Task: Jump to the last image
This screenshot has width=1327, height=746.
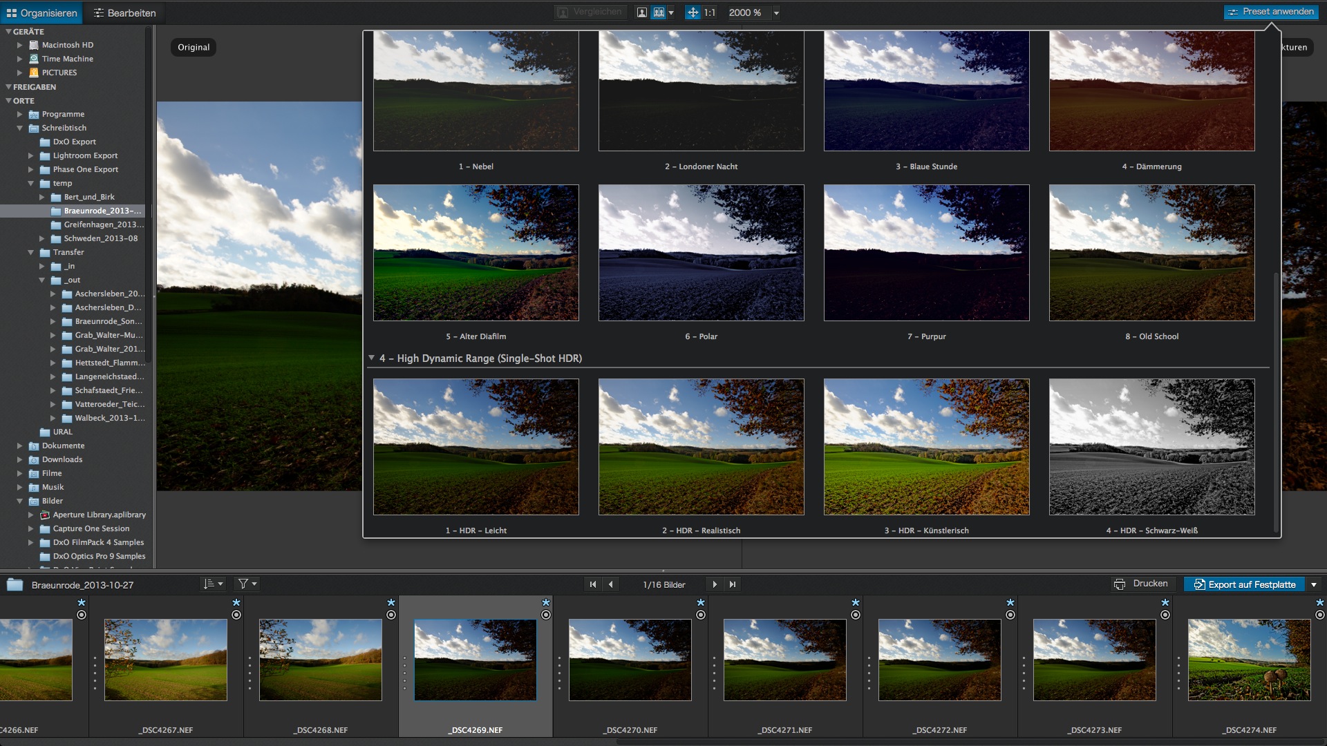Action: 733,584
